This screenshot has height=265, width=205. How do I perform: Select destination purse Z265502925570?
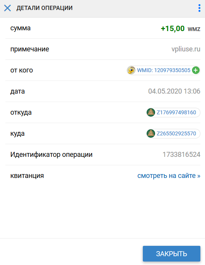coord(176,133)
